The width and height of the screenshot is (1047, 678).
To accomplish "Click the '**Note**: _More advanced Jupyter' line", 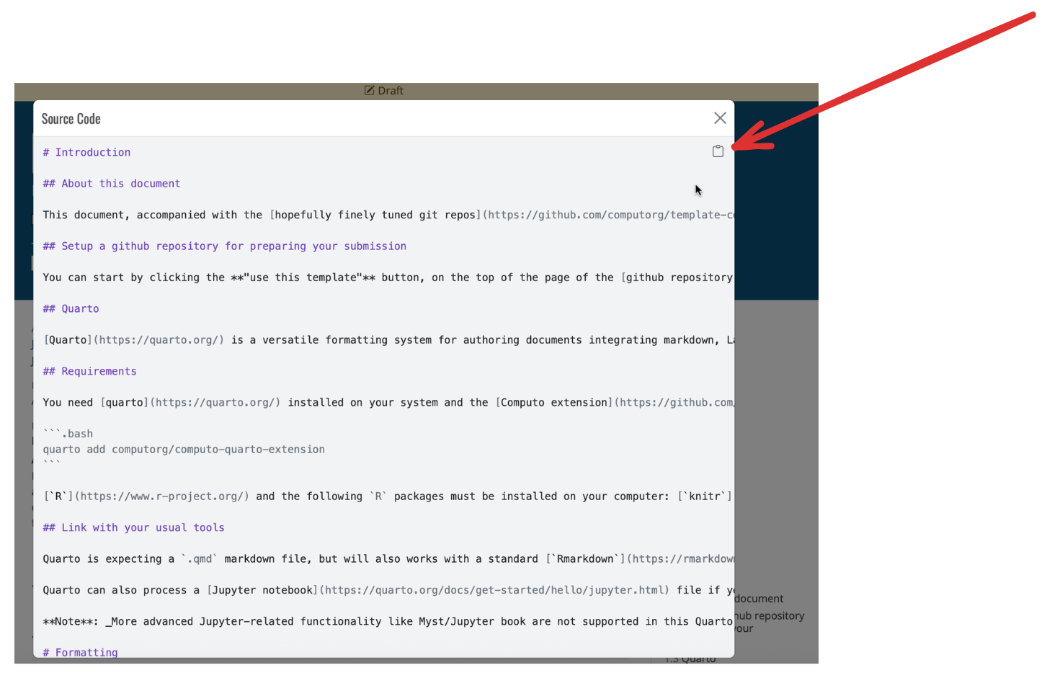I will [x=388, y=622].
